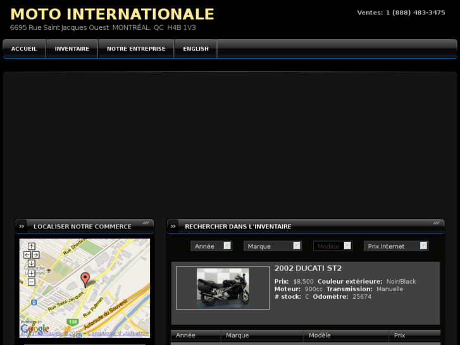The height and width of the screenshot is (345, 460).
Task: Click the Moto Internationale site title
Action: click(112, 14)
